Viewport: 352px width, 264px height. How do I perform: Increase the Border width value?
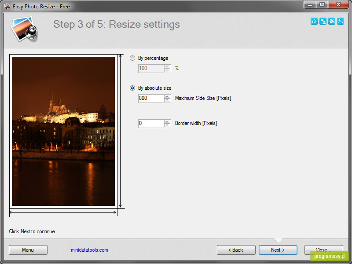[x=167, y=122]
